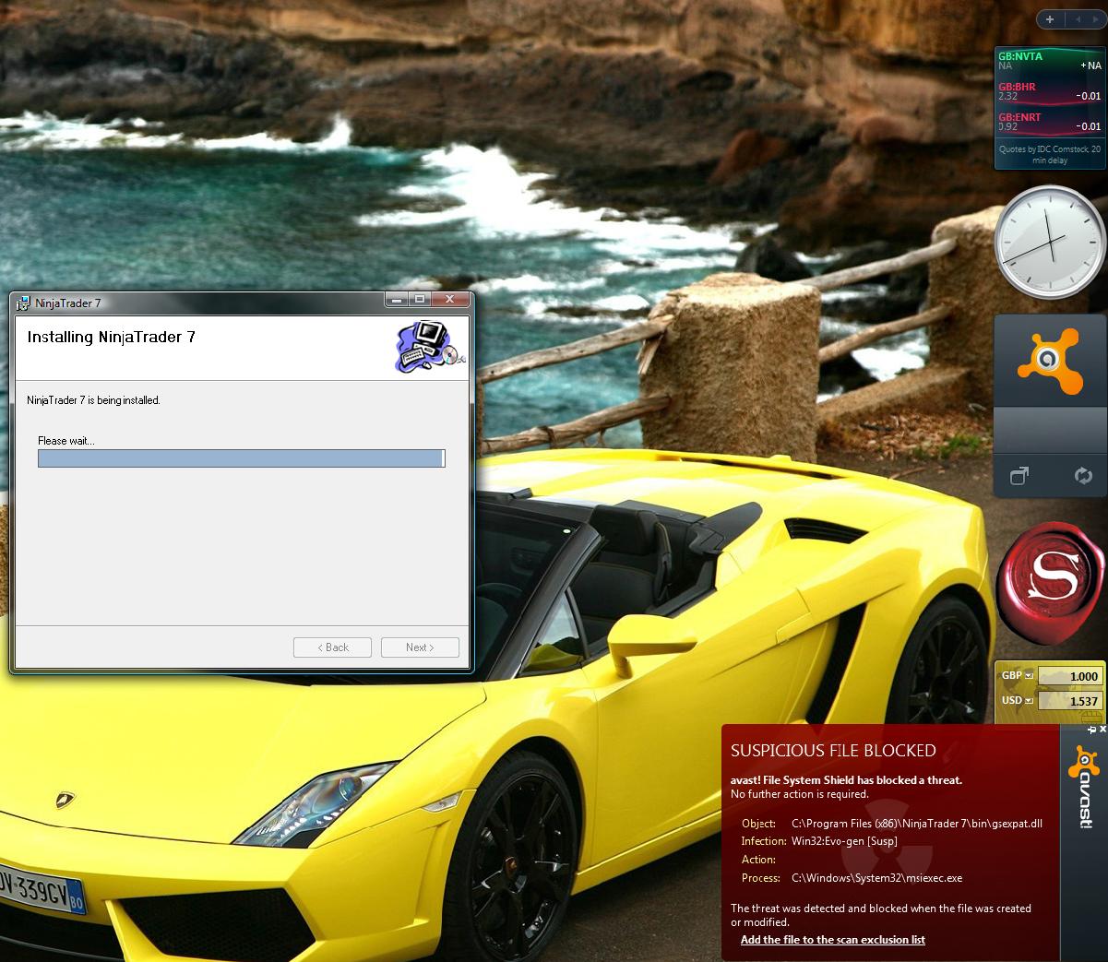Click the Next button in NinjaTrader installer

point(420,647)
